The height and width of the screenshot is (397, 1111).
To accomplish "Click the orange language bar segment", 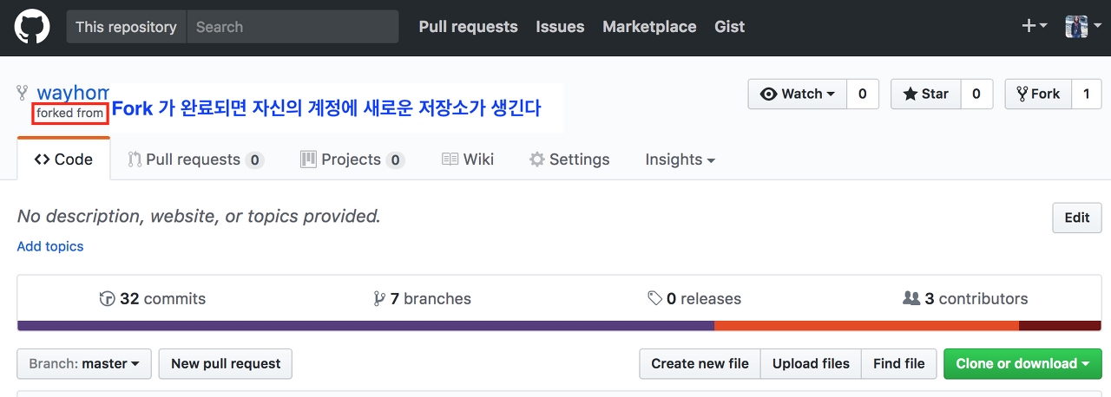I will [866, 326].
